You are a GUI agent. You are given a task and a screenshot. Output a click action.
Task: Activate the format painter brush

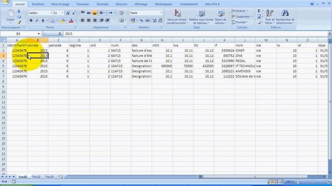[x=19, y=22]
